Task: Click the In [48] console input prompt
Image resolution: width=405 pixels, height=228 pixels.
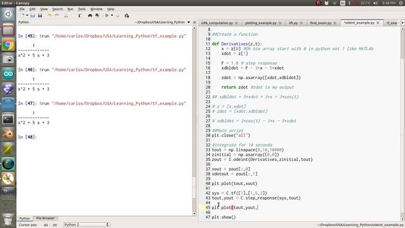Action: 28,137
